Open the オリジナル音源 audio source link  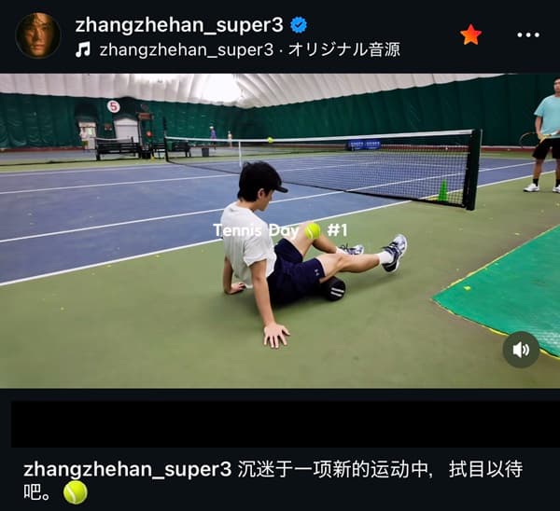(x=343, y=49)
